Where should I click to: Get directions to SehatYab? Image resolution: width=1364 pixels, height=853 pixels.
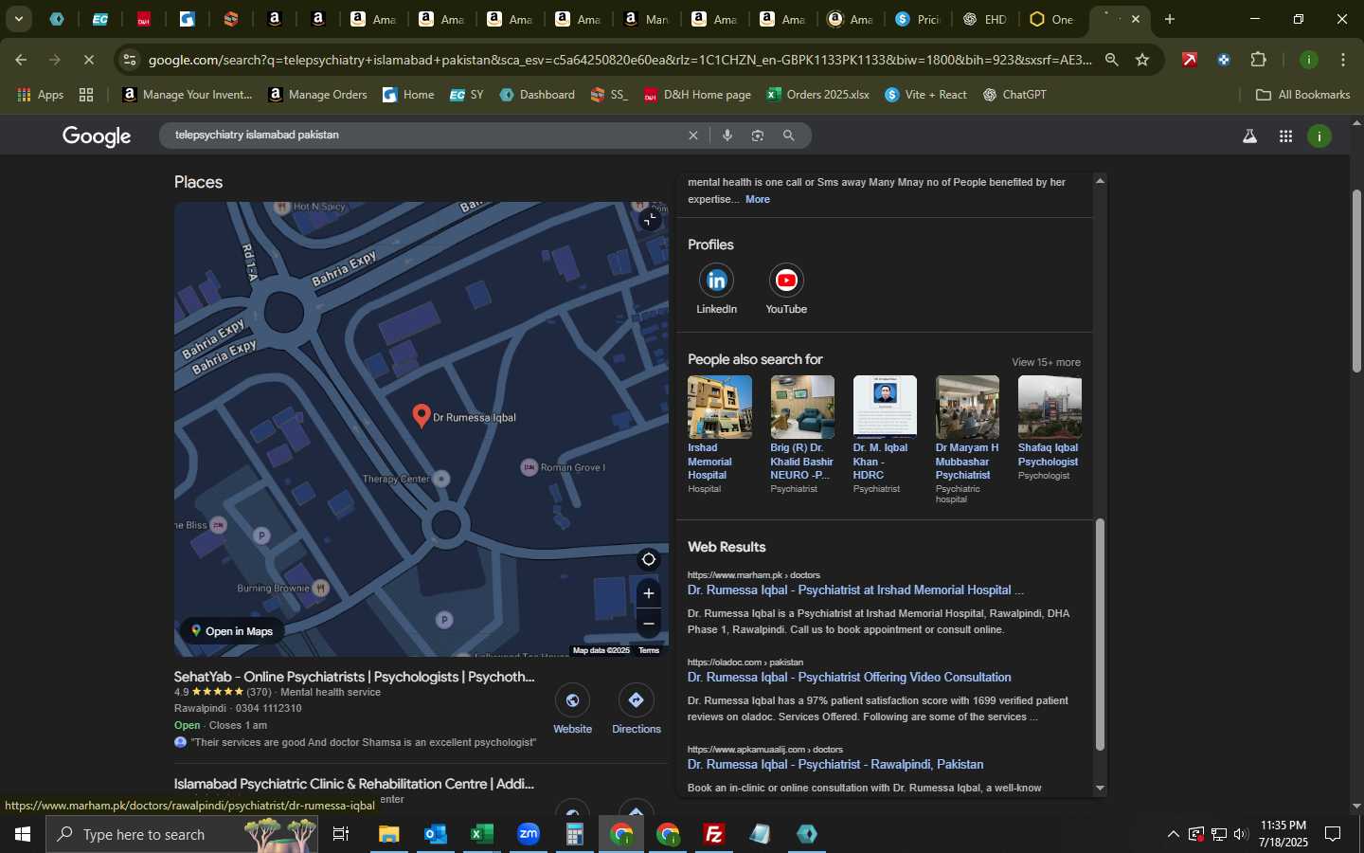tap(636, 709)
